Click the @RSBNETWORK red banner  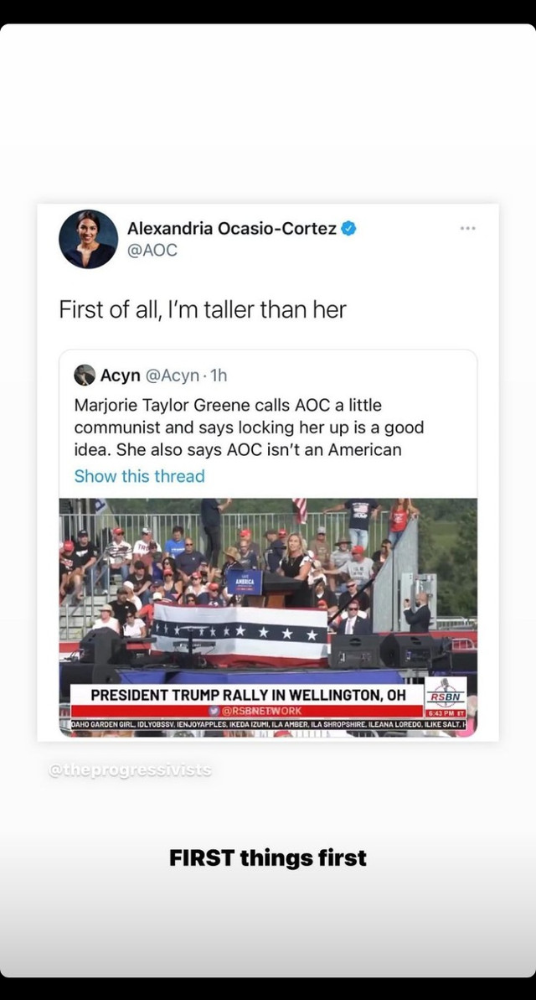[247, 711]
